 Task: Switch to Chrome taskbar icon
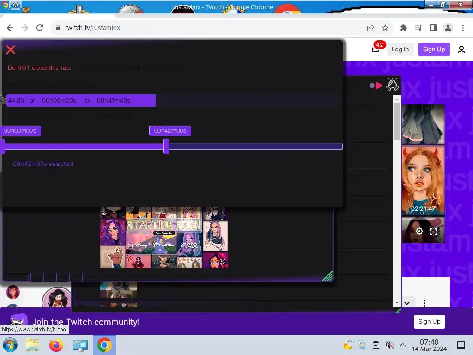coord(104,345)
